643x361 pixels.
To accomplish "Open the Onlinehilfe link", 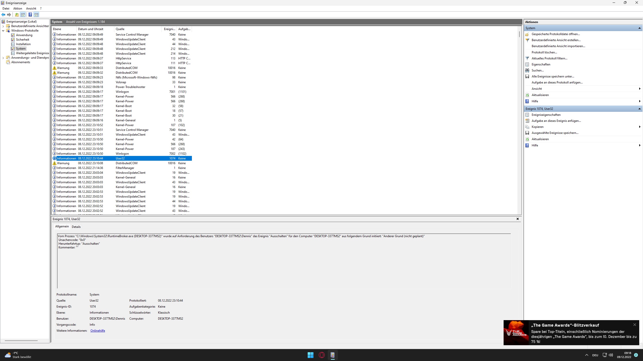I will [x=97, y=331].
